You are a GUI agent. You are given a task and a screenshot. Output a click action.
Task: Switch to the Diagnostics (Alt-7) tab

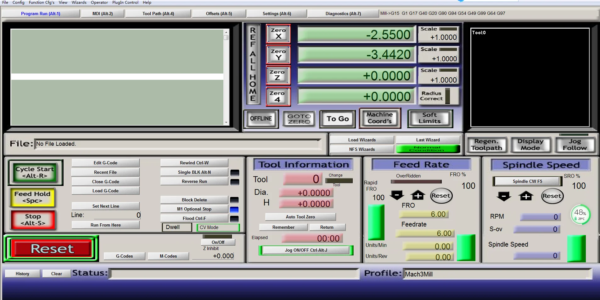pos(343,14)
